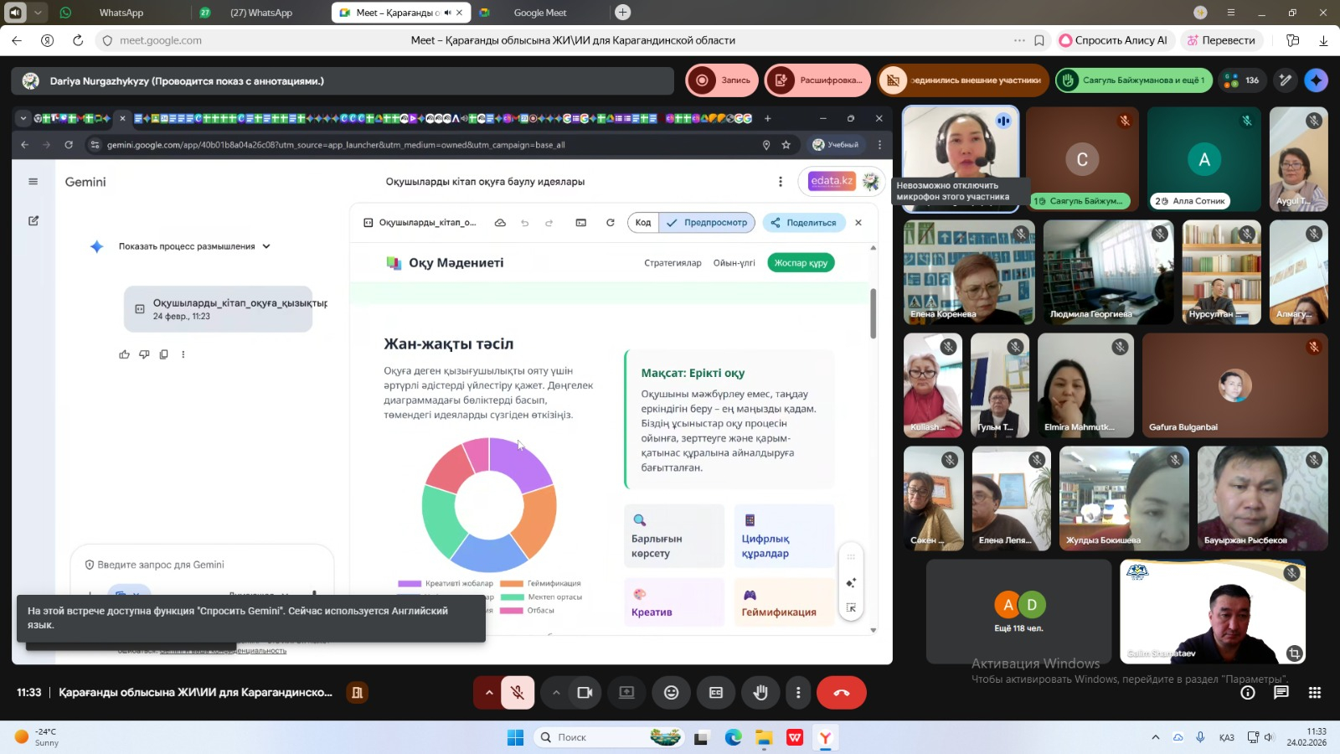Click the share screen icon
The height and width of the screenshot is (754, 1340).
(x=626, y=693)
